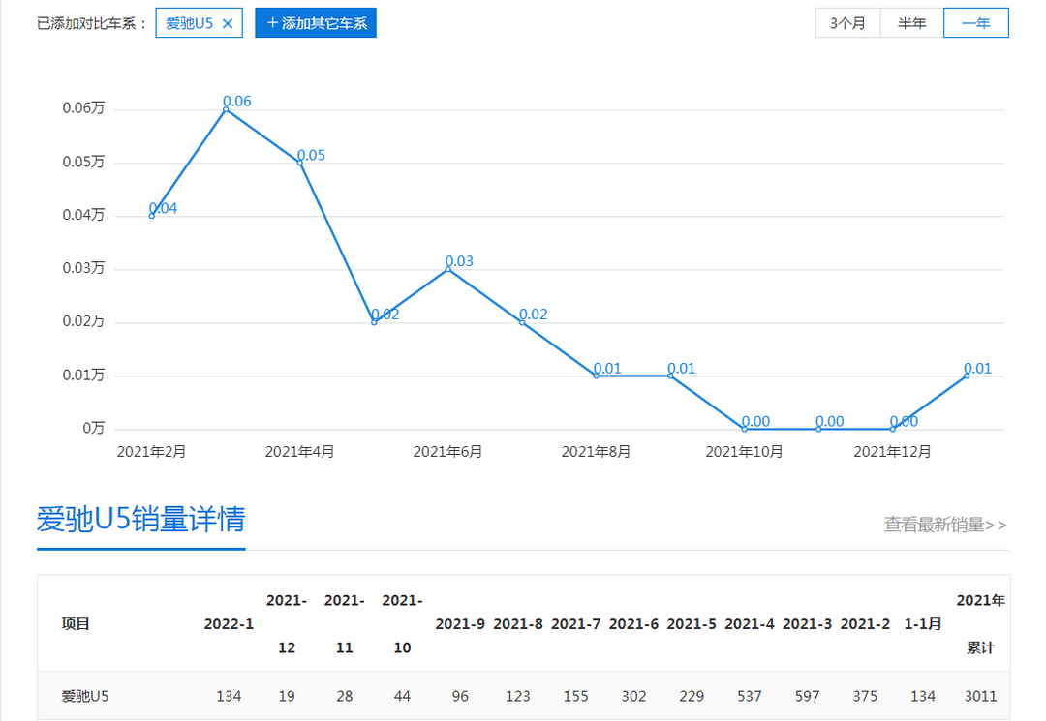Click the 0.01 data point for 2021年8月
The width and height of the screenshot is (1046, 721).
click(597, 376)
